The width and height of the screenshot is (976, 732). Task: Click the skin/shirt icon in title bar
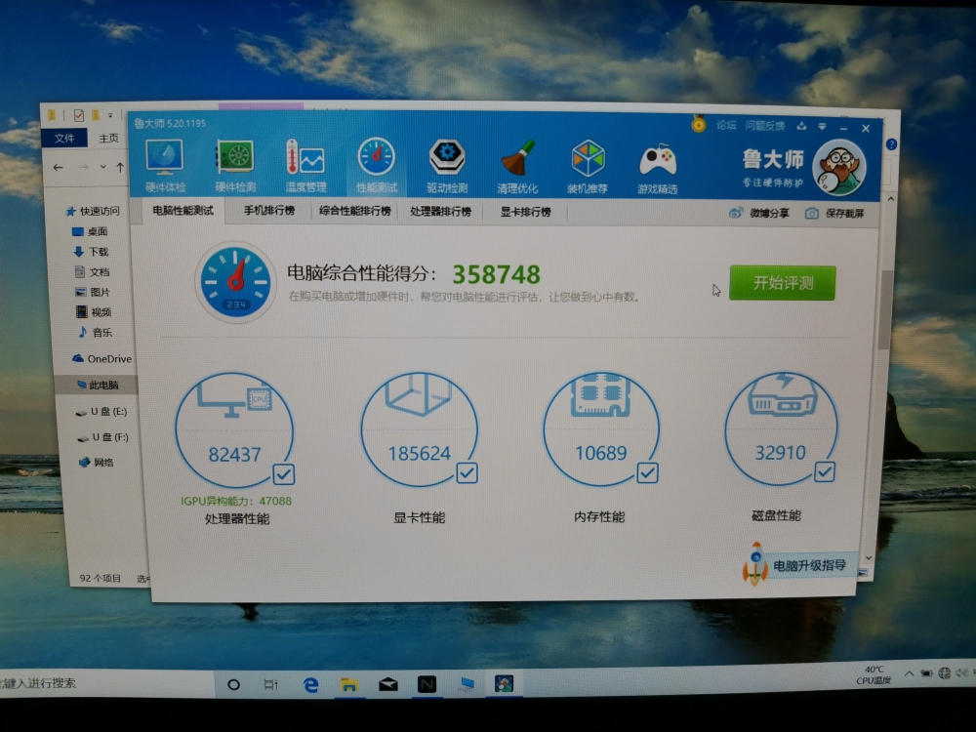(x=801, y=126)
